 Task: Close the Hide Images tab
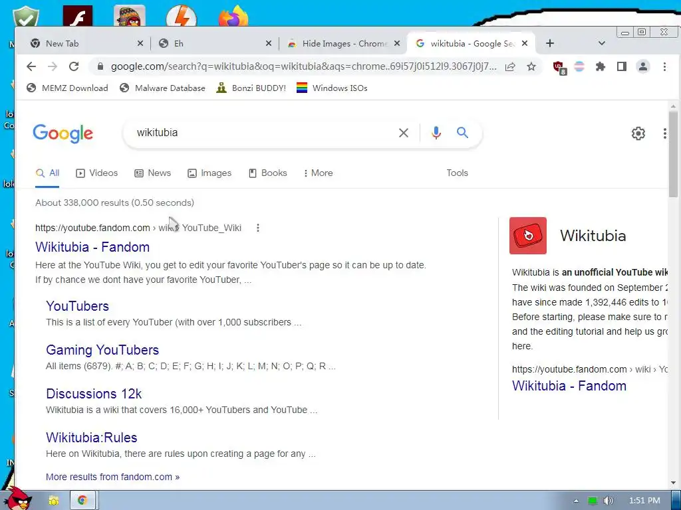point(397,43)
